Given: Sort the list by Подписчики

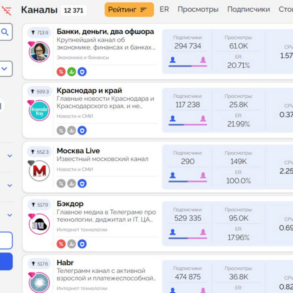Looking at the screenshot, I should click(249, 9).
